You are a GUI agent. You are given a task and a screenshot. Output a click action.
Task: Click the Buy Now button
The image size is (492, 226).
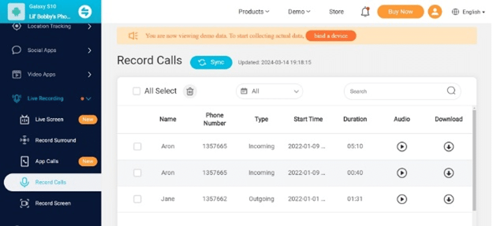click(401, 12)
